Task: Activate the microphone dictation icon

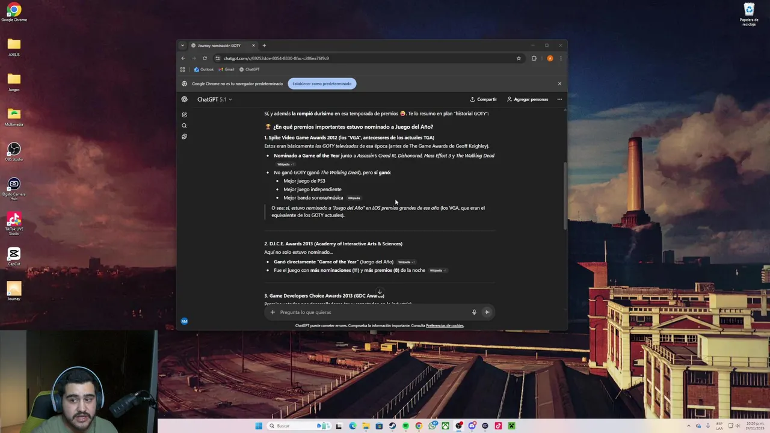Action: (474, 312)
